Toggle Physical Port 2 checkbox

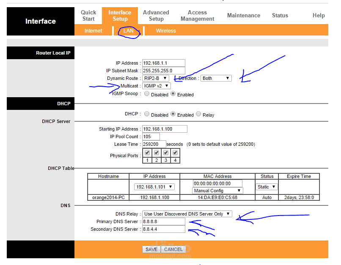point(157,153)
